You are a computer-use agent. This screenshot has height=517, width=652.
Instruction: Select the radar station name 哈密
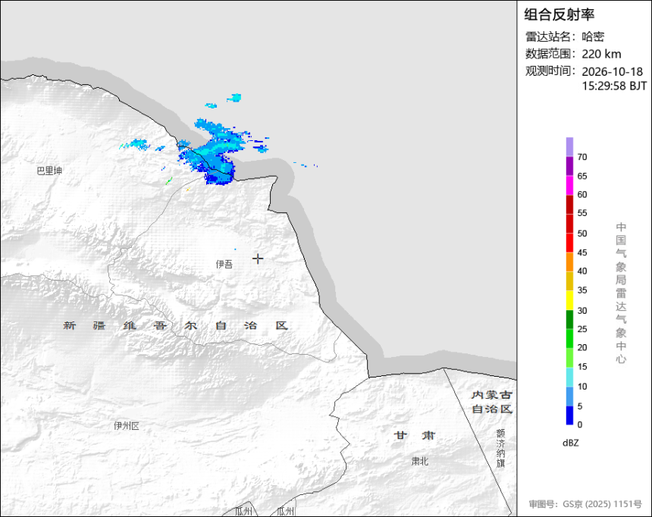pos(593,36)
